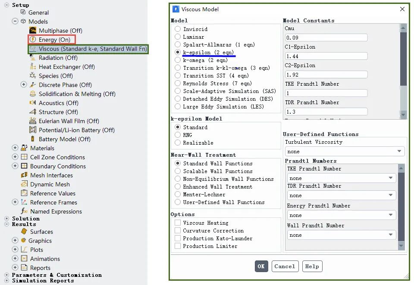
Task: Select Viscous (Standard k-e) tree item
Action: point(88,49)
